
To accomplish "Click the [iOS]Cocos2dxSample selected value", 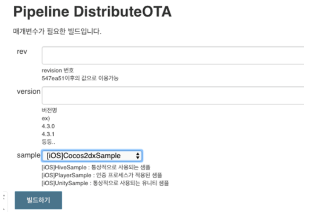I will tap(83, 156).
